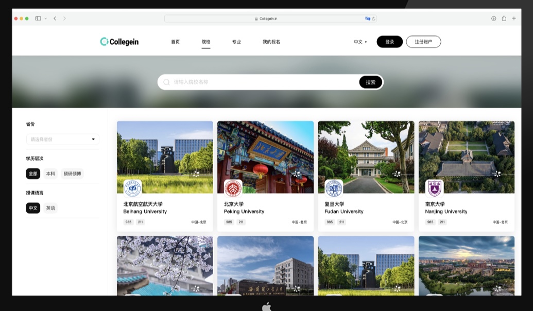The height and width of the screenshot is (311, 533).
Task: Click the magnifier icon in search box
Action: (x=166, y=82)
